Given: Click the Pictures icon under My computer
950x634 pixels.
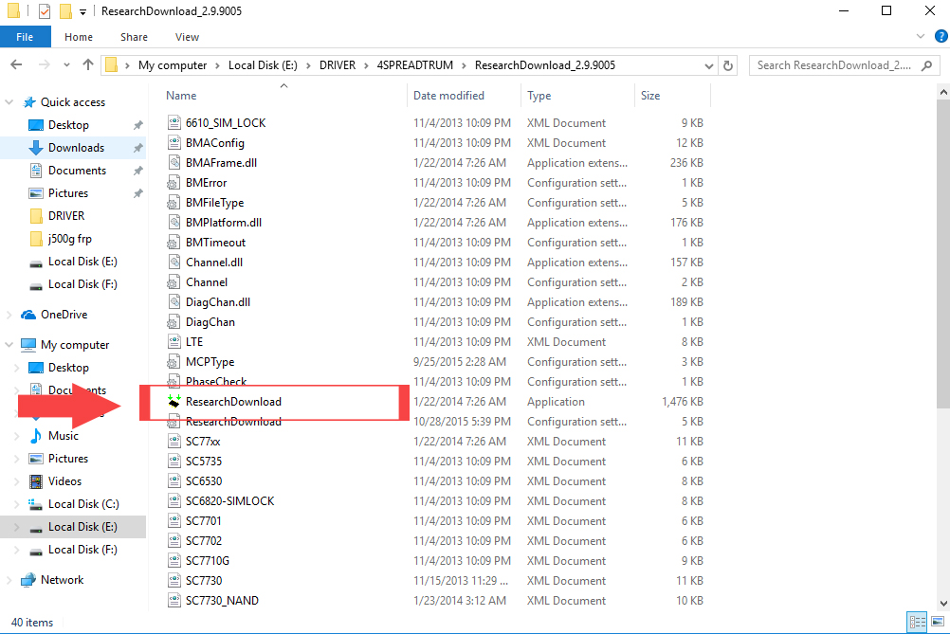Looking at the screenshot, I should 36,459.
